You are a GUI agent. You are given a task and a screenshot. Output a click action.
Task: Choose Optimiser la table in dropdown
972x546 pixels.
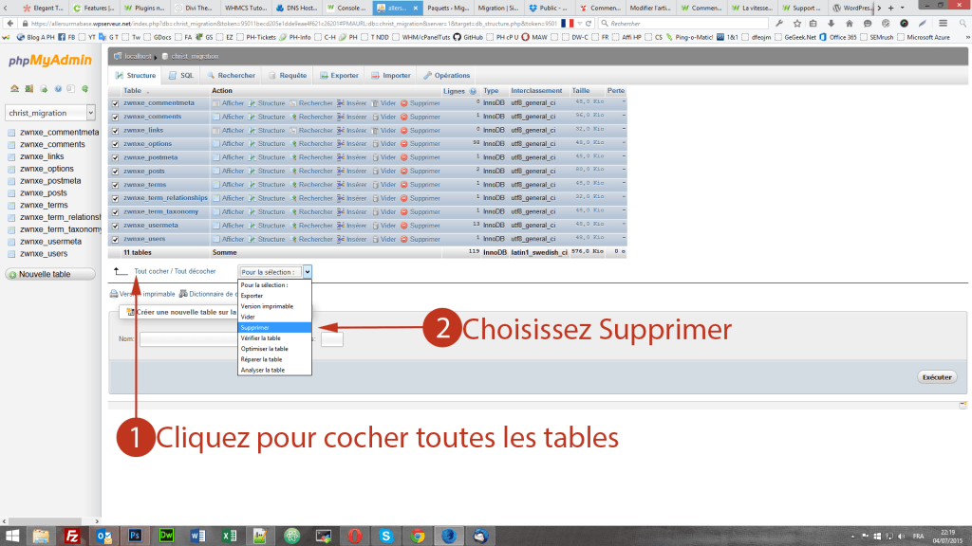pos(274,349)
